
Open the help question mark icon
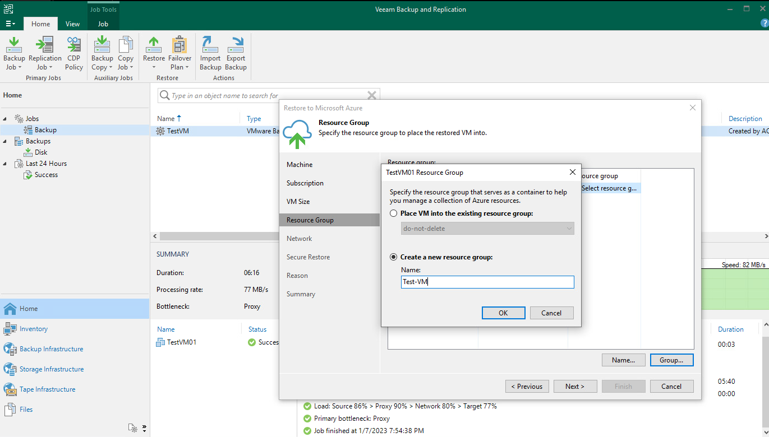point(764,23)
